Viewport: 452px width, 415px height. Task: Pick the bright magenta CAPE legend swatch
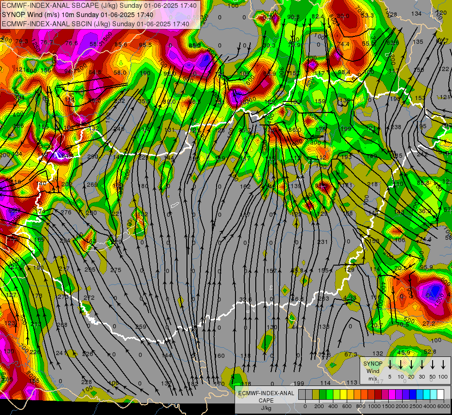pos(392,395)
